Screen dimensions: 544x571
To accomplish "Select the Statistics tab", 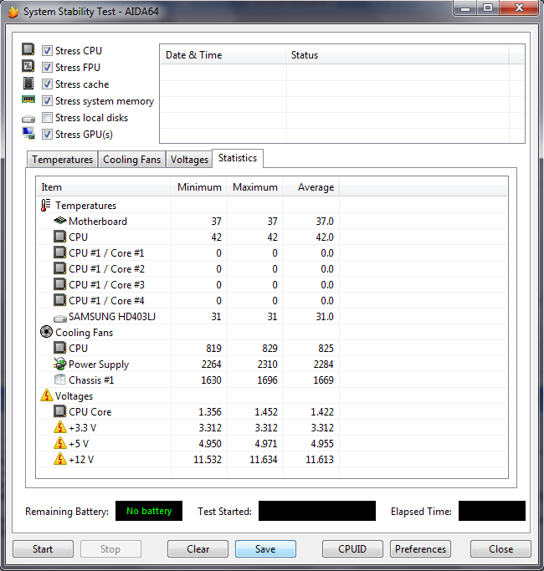I will (238, 158).
